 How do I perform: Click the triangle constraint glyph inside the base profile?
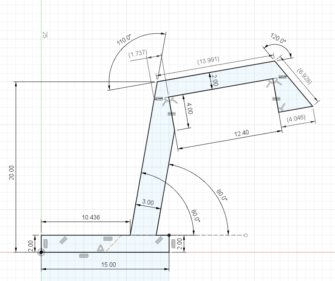point(101,248)
